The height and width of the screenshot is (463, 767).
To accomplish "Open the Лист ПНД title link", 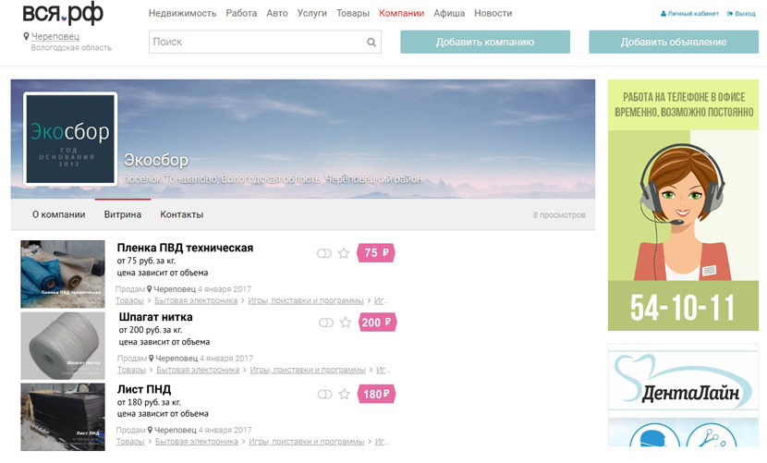I will pyautogui.click(x=144, y=390).
